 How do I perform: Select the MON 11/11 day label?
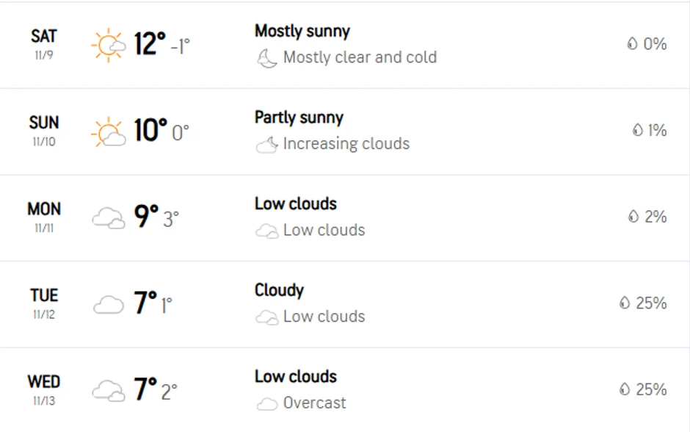point(44,217)
